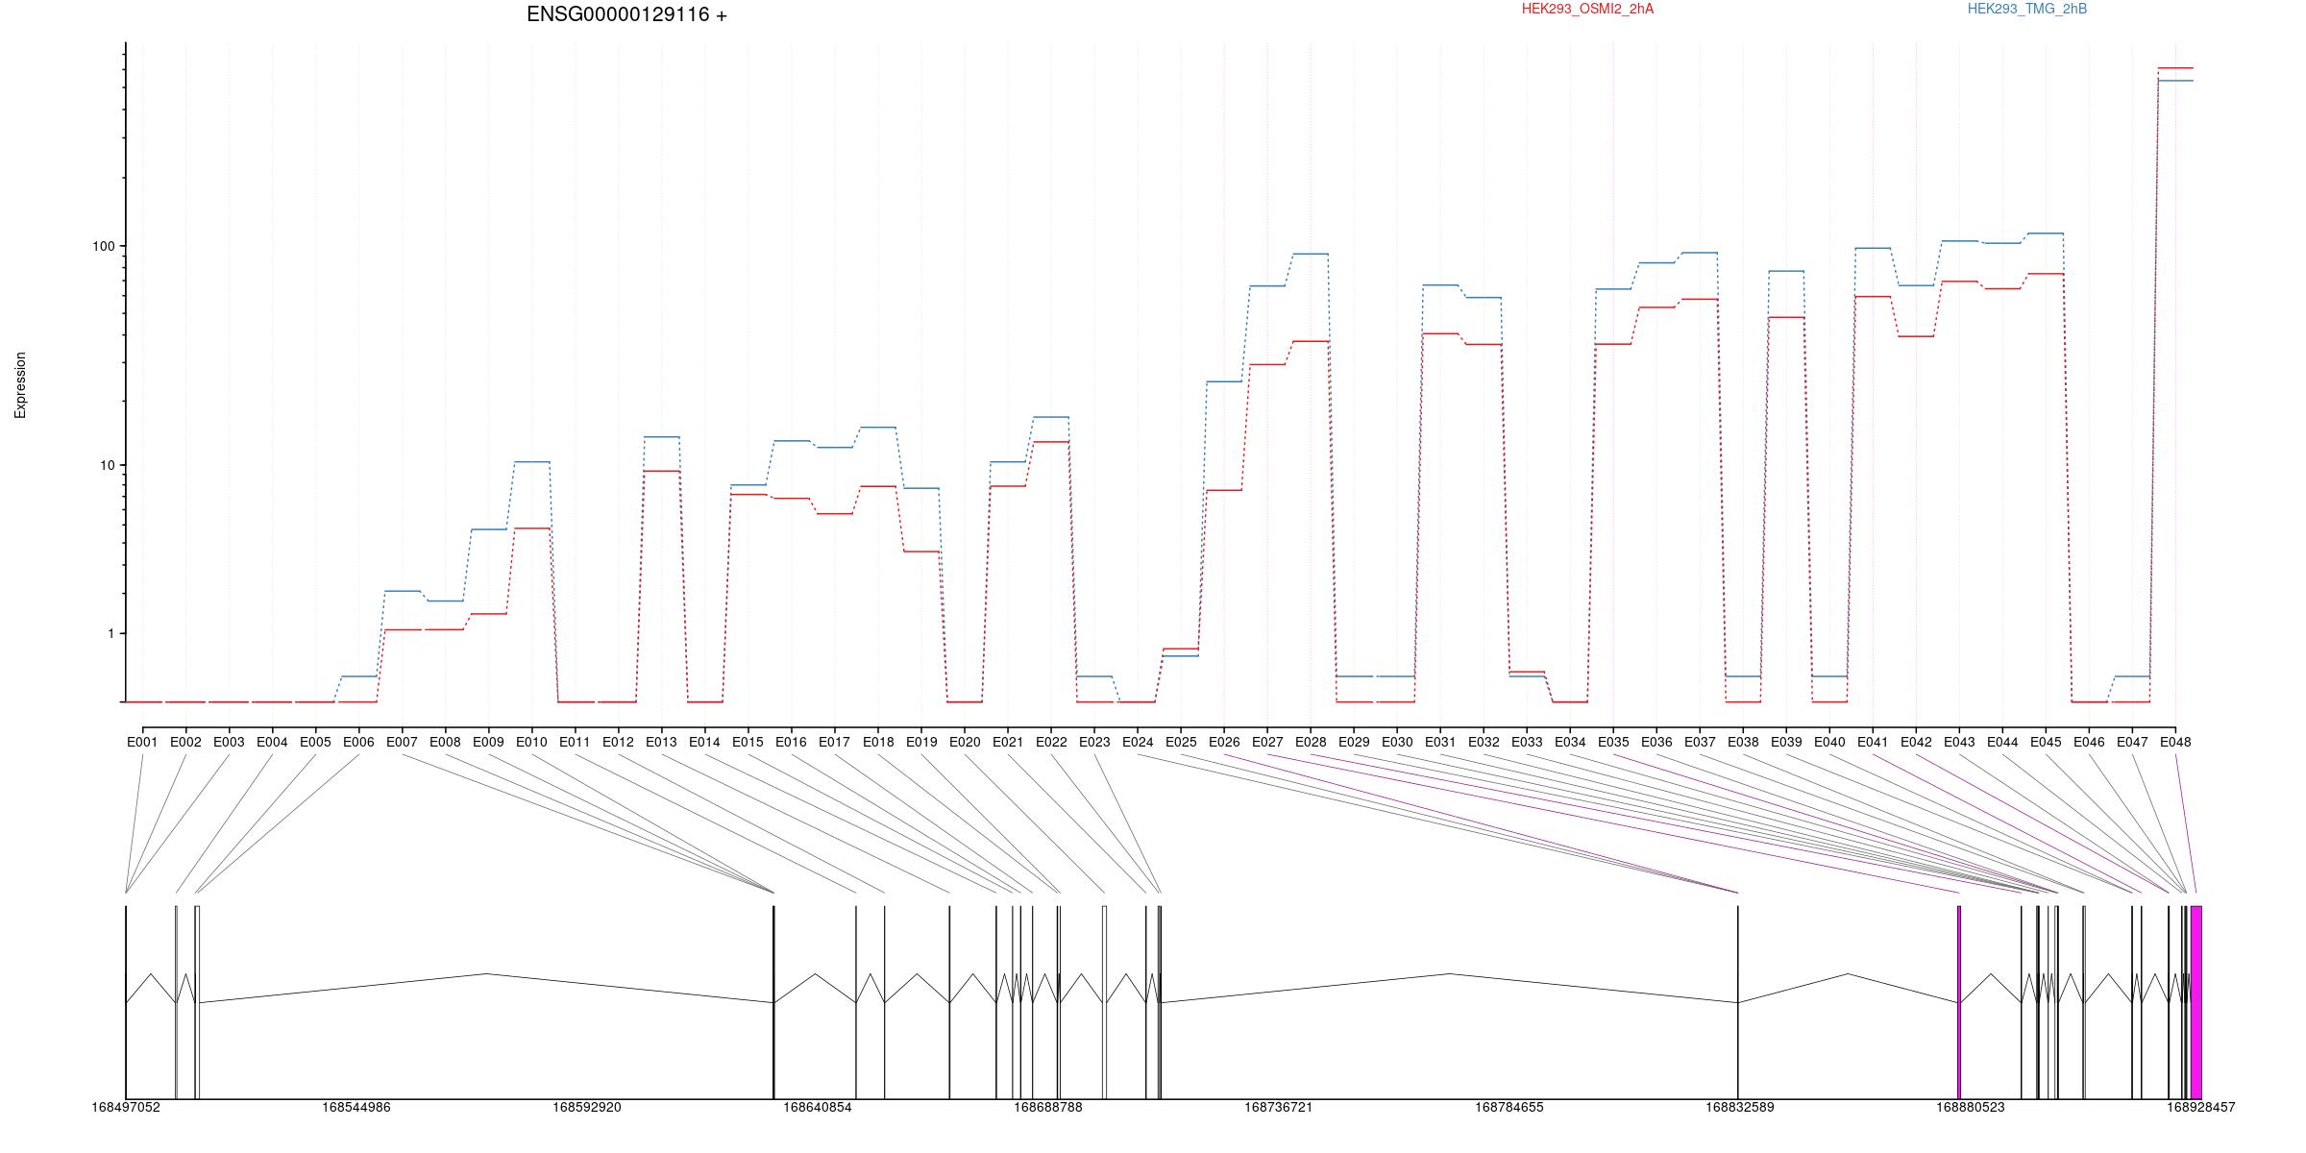Viewport: 2306px width, 1153px height.
Task: Click the blue E048 expression segment
Action: click(2175, 81)
